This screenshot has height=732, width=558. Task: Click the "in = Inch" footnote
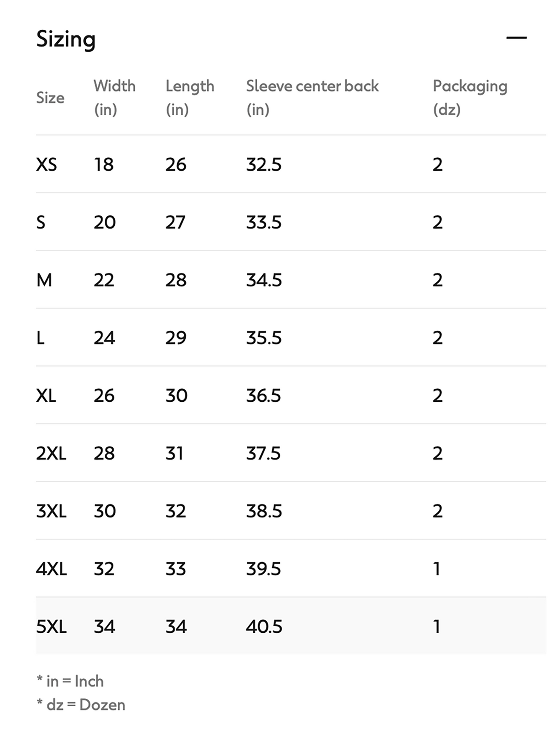(x=70, y=681)
